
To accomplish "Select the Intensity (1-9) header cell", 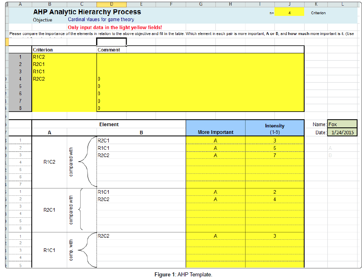I will [274, 128].
